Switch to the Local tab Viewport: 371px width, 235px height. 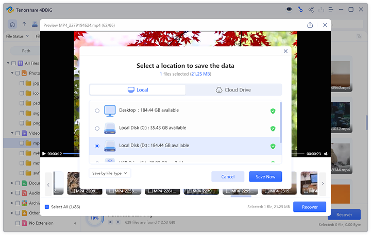[x=138, y=90]
